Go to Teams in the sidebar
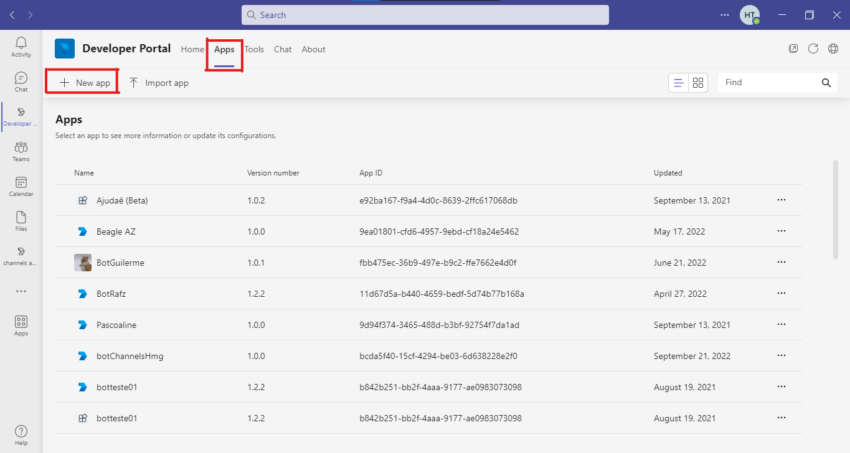The image size is (850, 453). point(21,151)
